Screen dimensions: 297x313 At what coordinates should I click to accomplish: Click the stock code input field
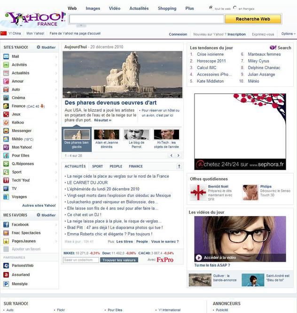pyautogui.click(x=81, y=260)
